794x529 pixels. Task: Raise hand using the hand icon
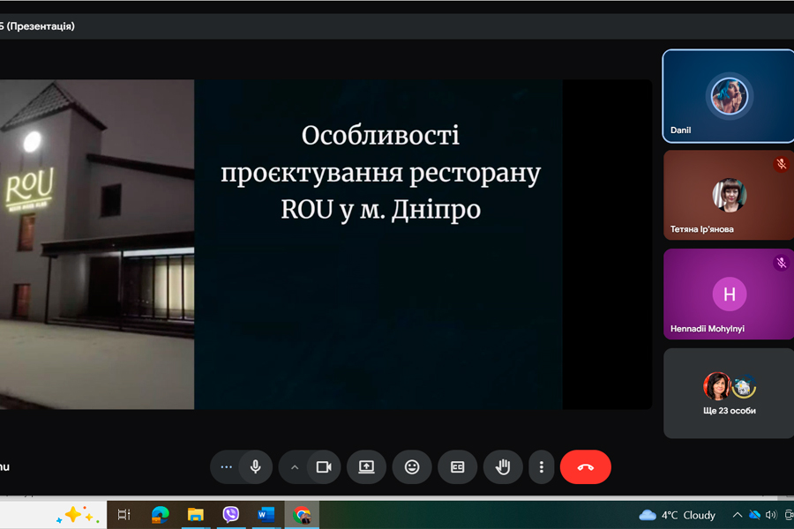coord(503,466)
